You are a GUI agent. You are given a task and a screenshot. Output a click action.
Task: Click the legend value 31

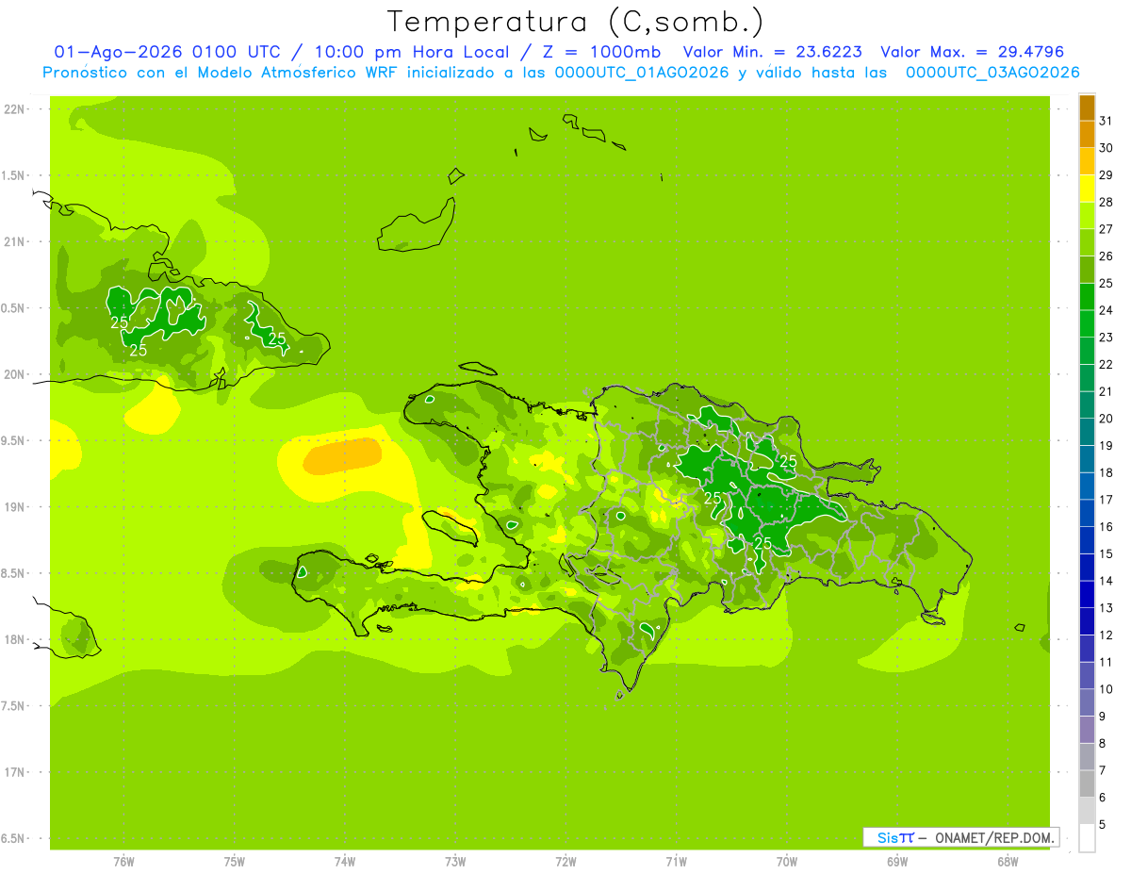(x=1106, y=121)
